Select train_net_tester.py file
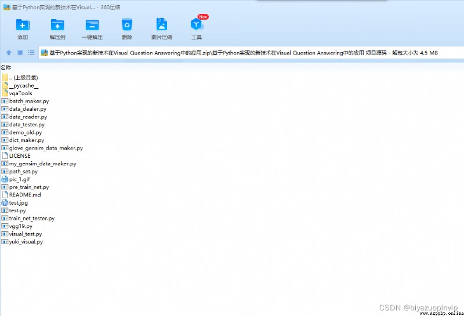Viewport: 464px width, 316px height. 28,219
